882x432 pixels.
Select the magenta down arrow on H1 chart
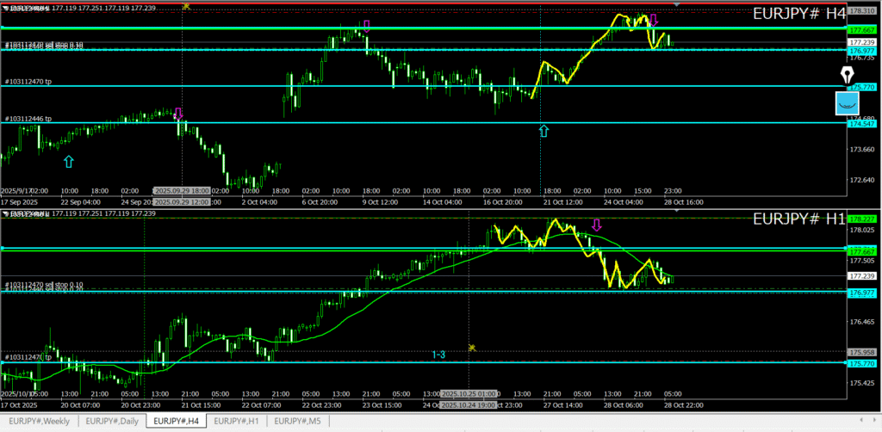596,225
